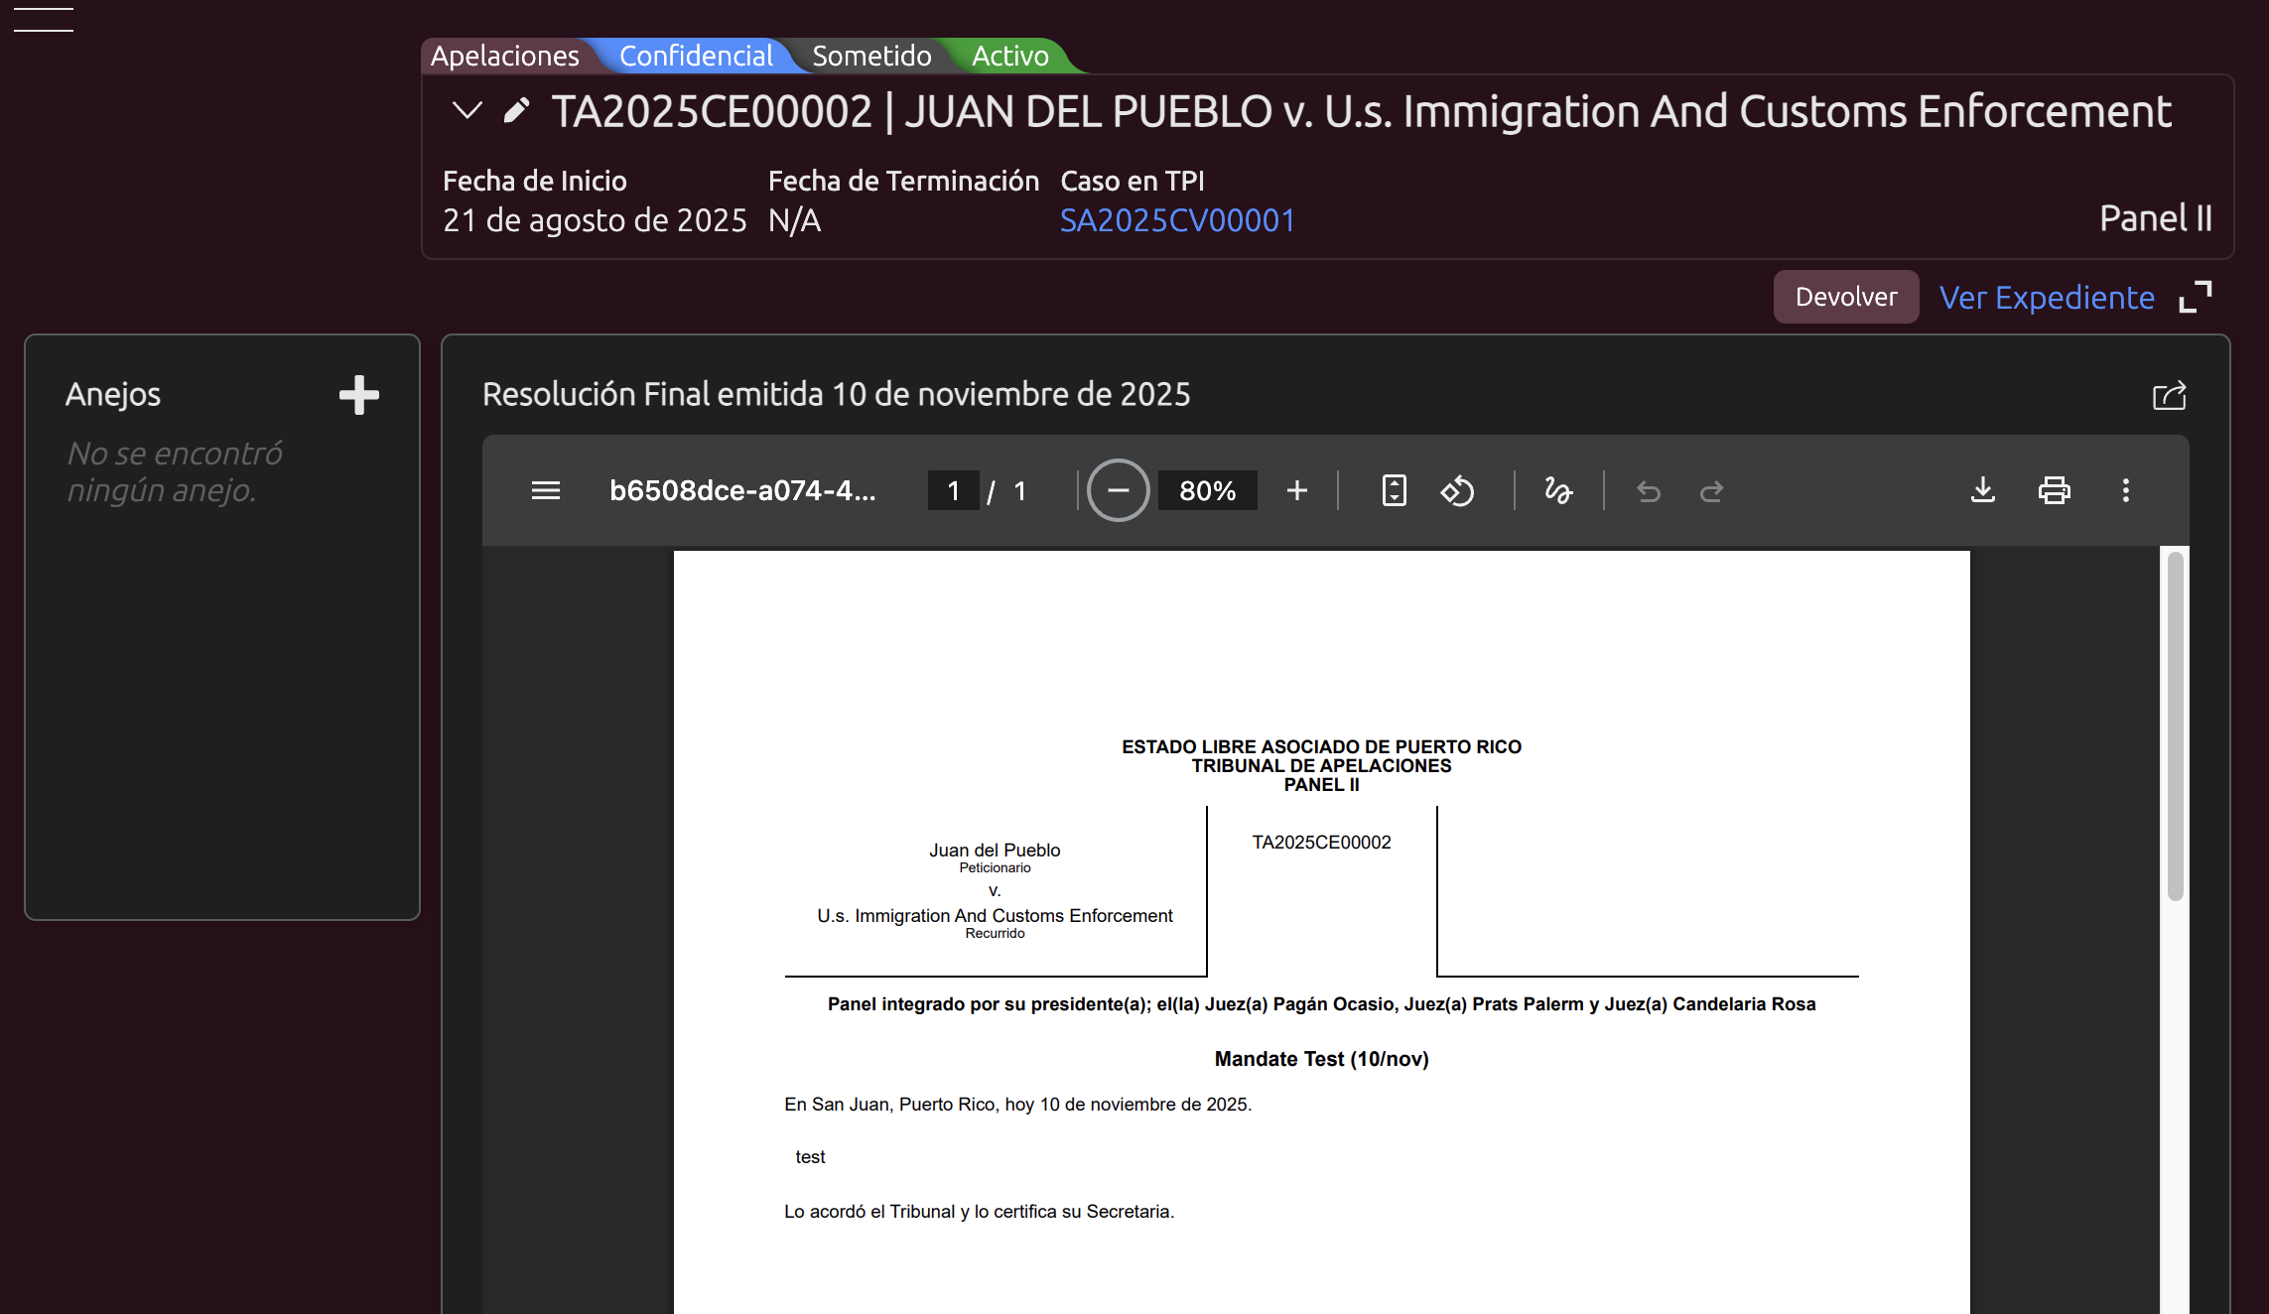Viewport: 2269px width, 1314px height.
Task: Select the Confidencial tab label
Action: (x=696, y=56)
